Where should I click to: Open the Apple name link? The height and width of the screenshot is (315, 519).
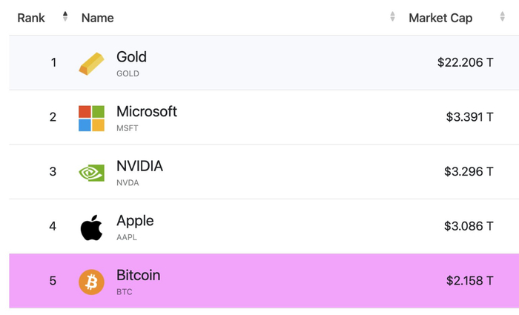tap(135, 221)
